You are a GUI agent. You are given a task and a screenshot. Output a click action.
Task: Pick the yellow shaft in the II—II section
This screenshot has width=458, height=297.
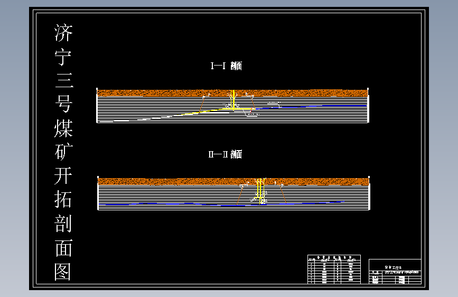tap(260, 191)
